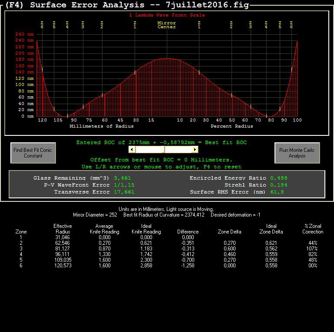Screen dimensions: 334x332
Task: Click Surface RMS Error value 61,8
Action: tap(277, 192)
